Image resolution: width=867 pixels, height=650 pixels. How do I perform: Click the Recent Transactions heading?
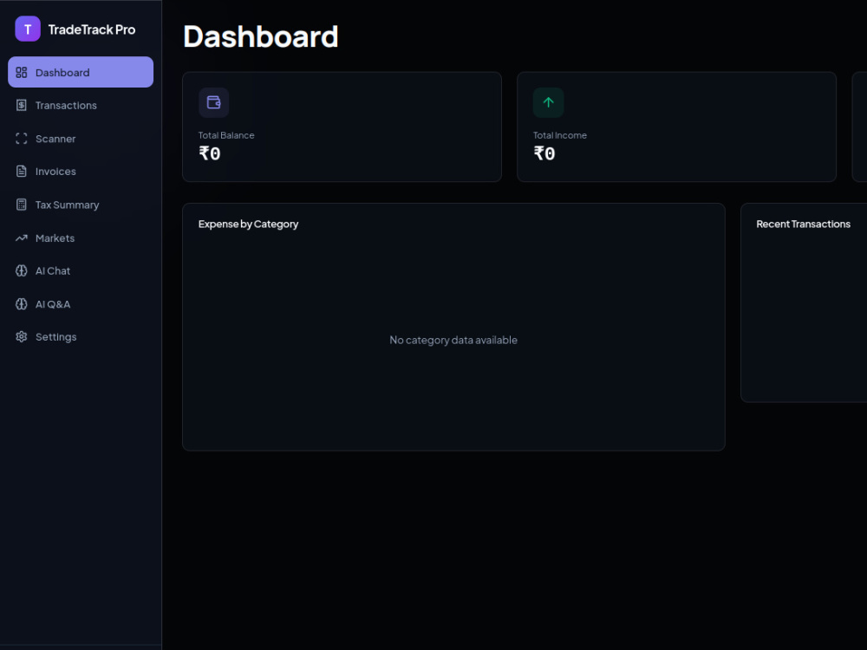[x=804, y=224]
